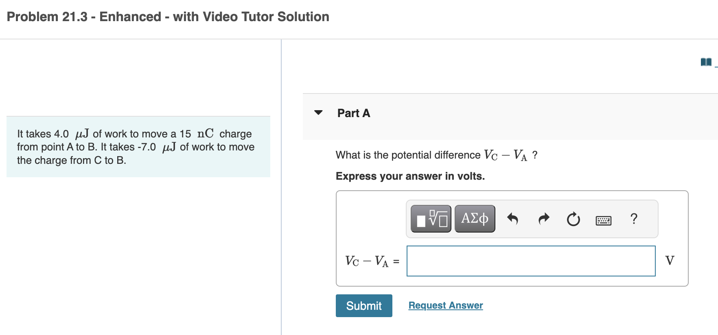This screenshot has width=718, height=335.
Task: Focus the Vc − VA answer field
Action: click(531, 261)
